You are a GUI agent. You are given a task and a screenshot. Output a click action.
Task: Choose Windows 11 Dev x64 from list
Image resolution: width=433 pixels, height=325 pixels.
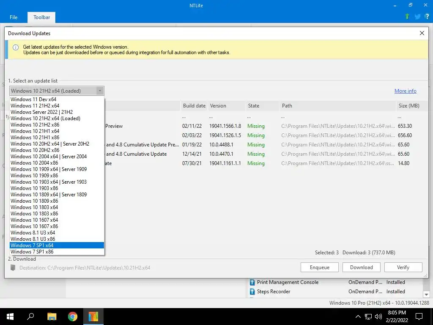tap(57, 99)
